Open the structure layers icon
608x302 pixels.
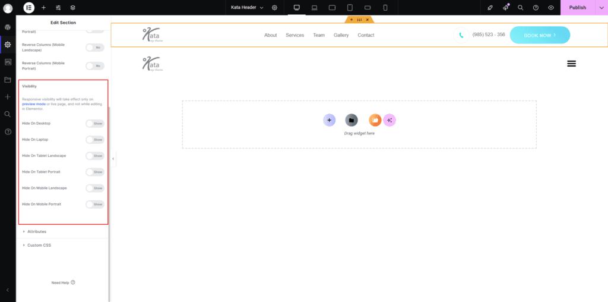pyautogui.click(x=73, y=7)
